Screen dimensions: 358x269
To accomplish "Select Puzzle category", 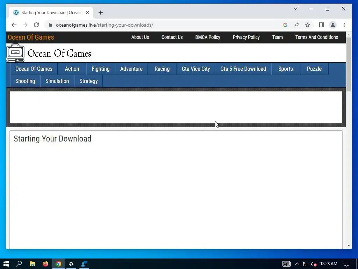I will click(314, 69).
